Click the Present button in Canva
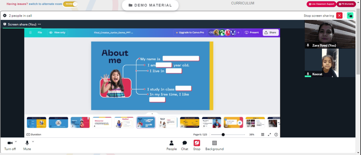 click(x=252, y=33)
